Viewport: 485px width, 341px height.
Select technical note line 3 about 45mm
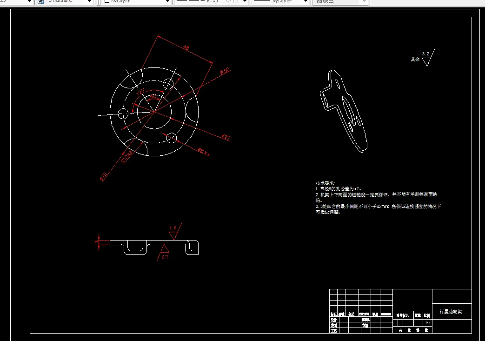click(378, 209)
